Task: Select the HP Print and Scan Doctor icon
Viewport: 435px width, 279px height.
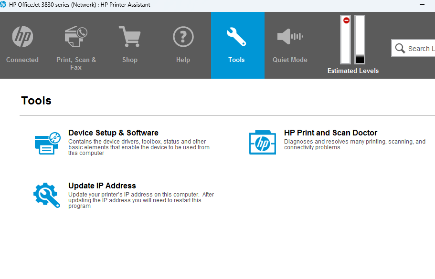Action: 262,142
